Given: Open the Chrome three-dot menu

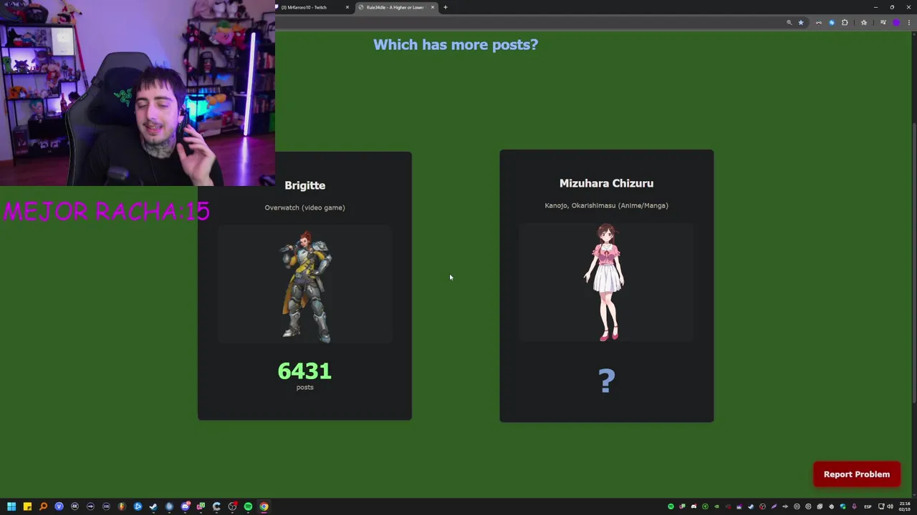Looking at the screenshot, I should [x=908, y=22].
